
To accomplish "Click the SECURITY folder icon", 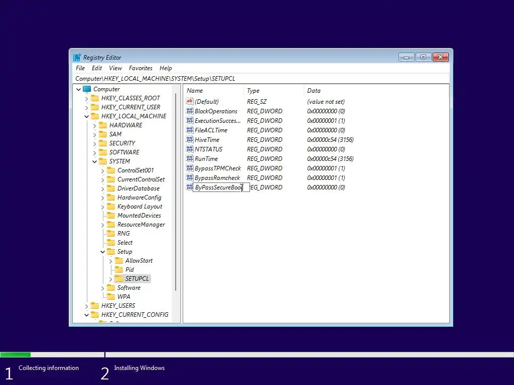I will 103,143.
